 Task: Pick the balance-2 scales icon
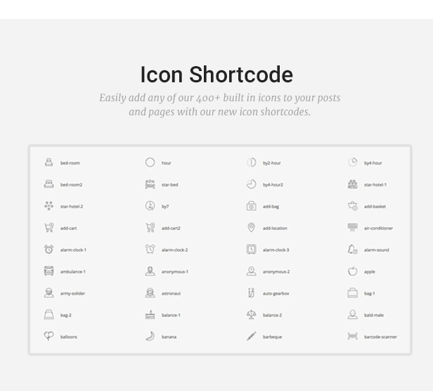coord(251,314)
